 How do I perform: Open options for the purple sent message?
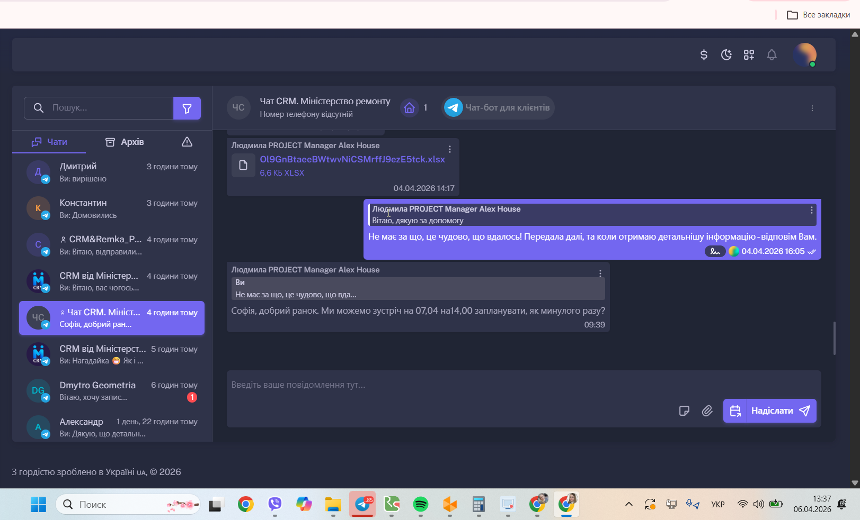pos(811,210)
